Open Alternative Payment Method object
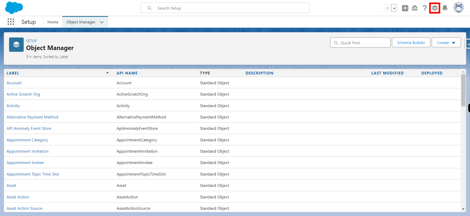This screenshot has height=216, width=470. tap(32, 117)
